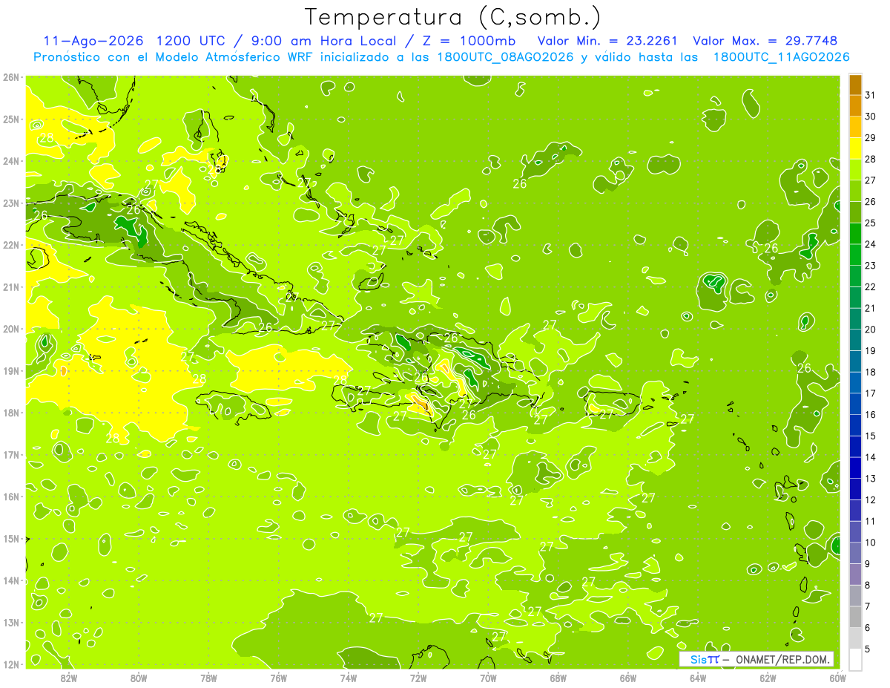Click the legend swatch between 26 and 27
This screenshot has width=890, height=688.
click(855, 191)
